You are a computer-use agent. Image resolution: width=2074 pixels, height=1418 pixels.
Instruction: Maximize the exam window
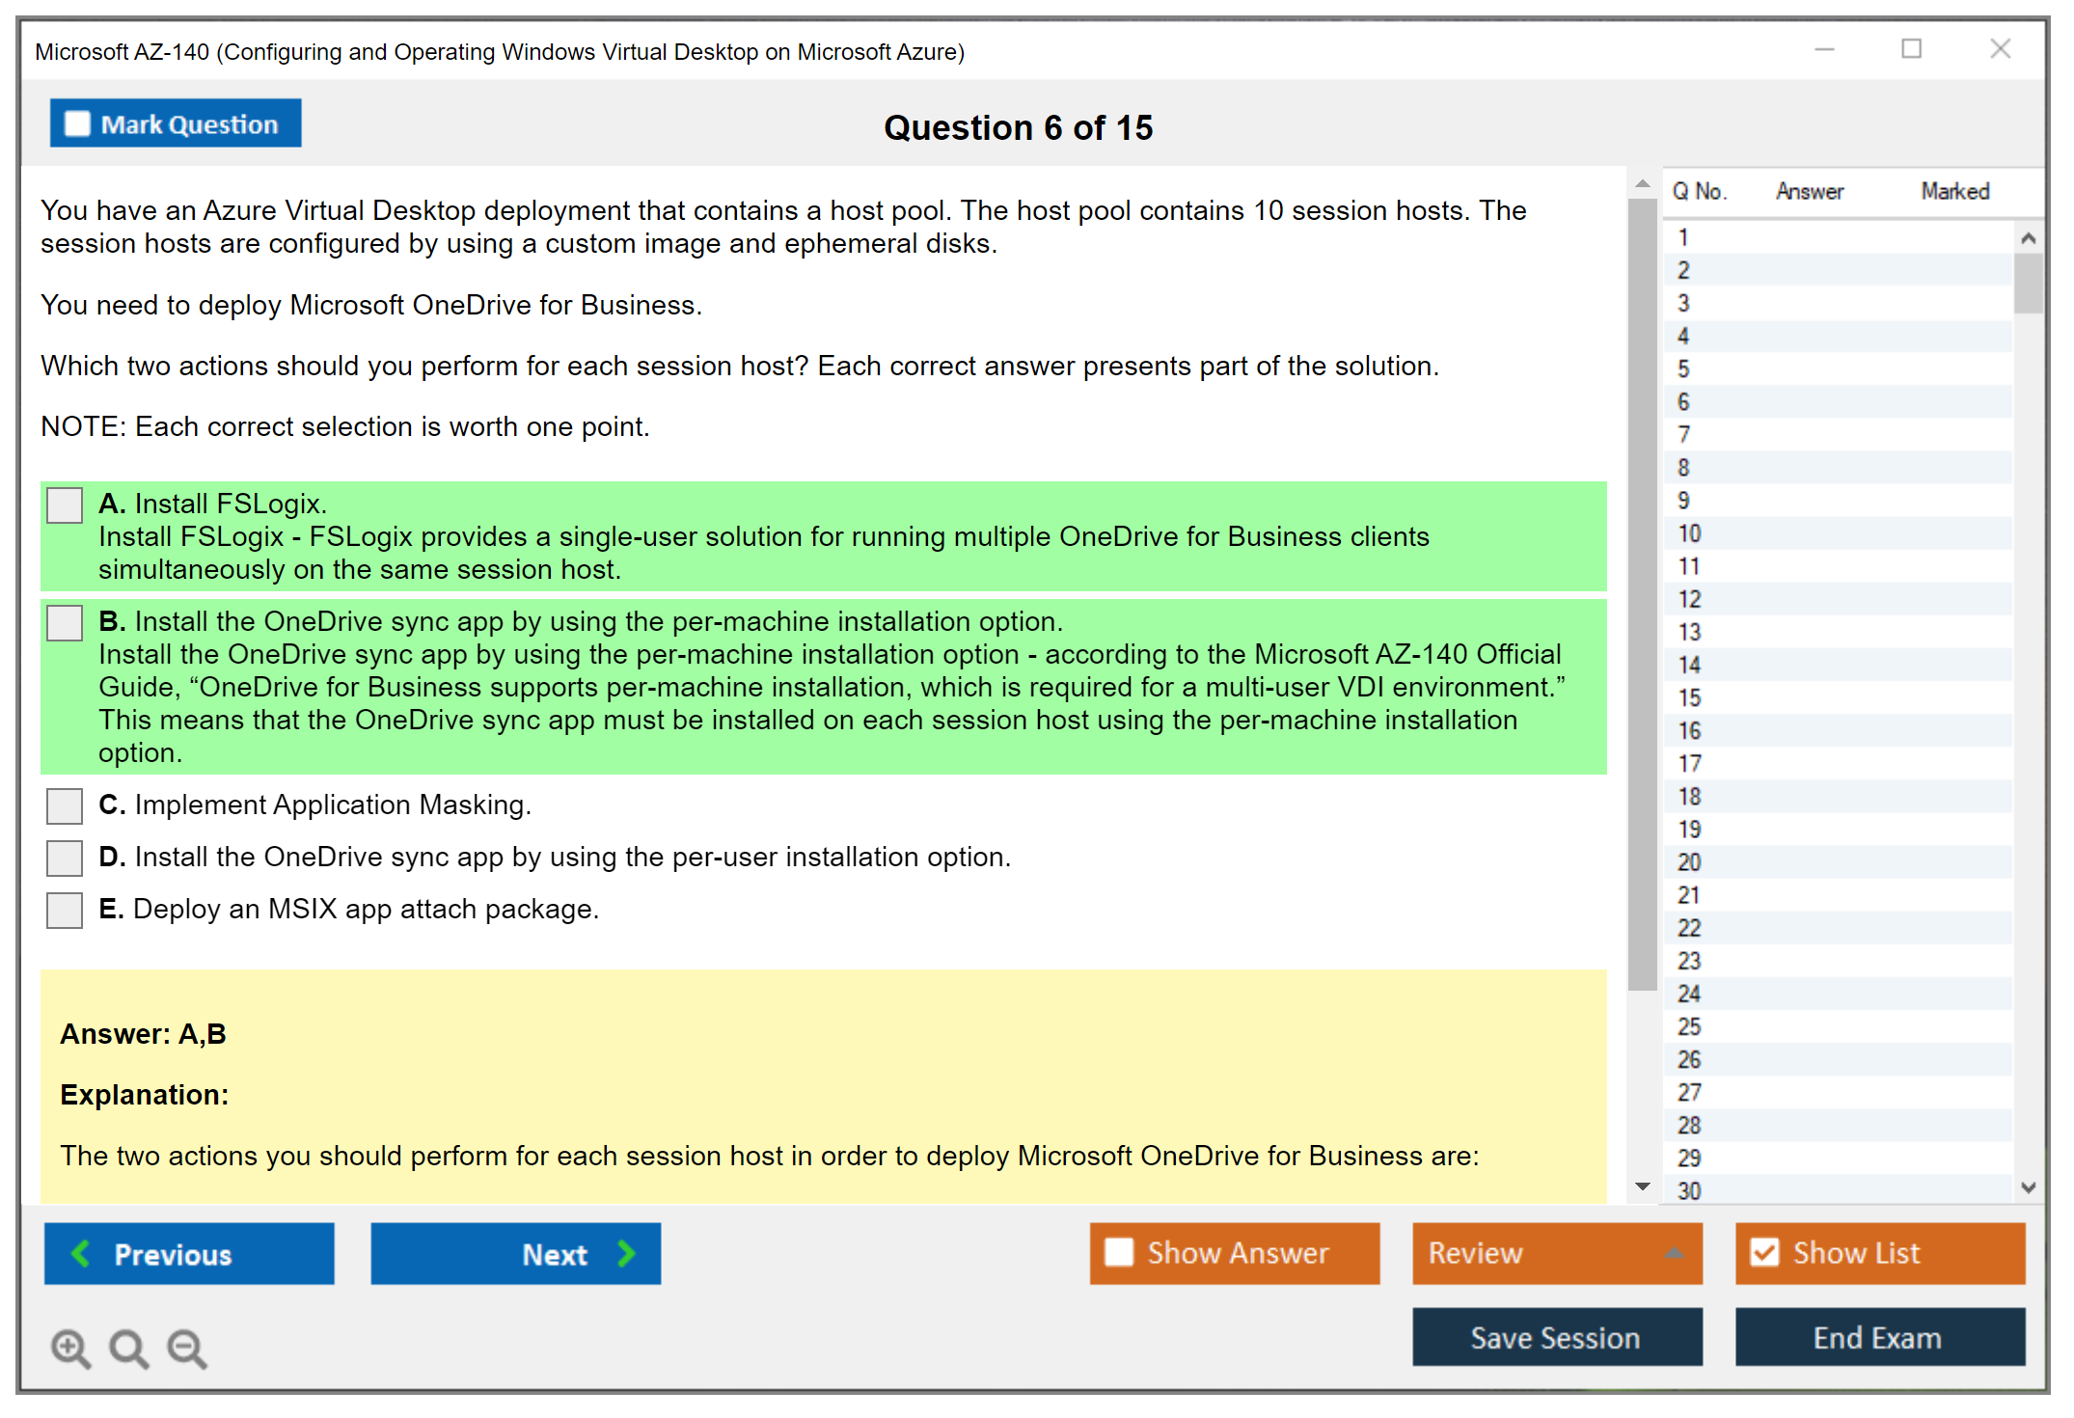tap(1911, 49)
